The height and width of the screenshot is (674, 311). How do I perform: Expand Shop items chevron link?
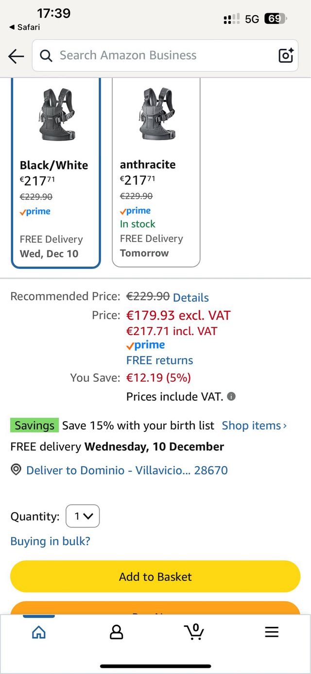pyautogui.click(x=254, y=426)
